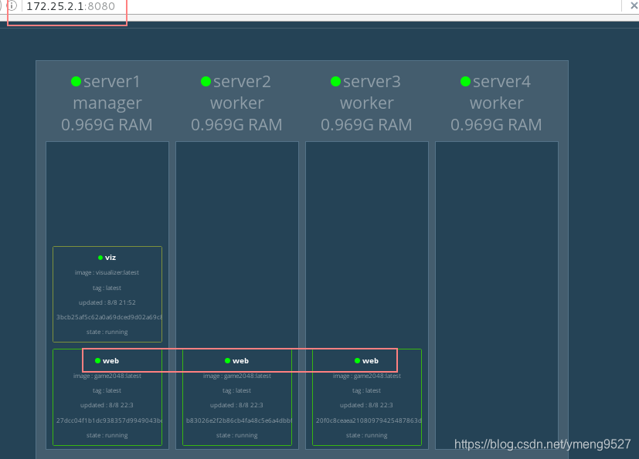Click 'updated : 8/8 22:3' in server1's web card
This screenshot has height=459, width=639.
(x=107, y=405)
